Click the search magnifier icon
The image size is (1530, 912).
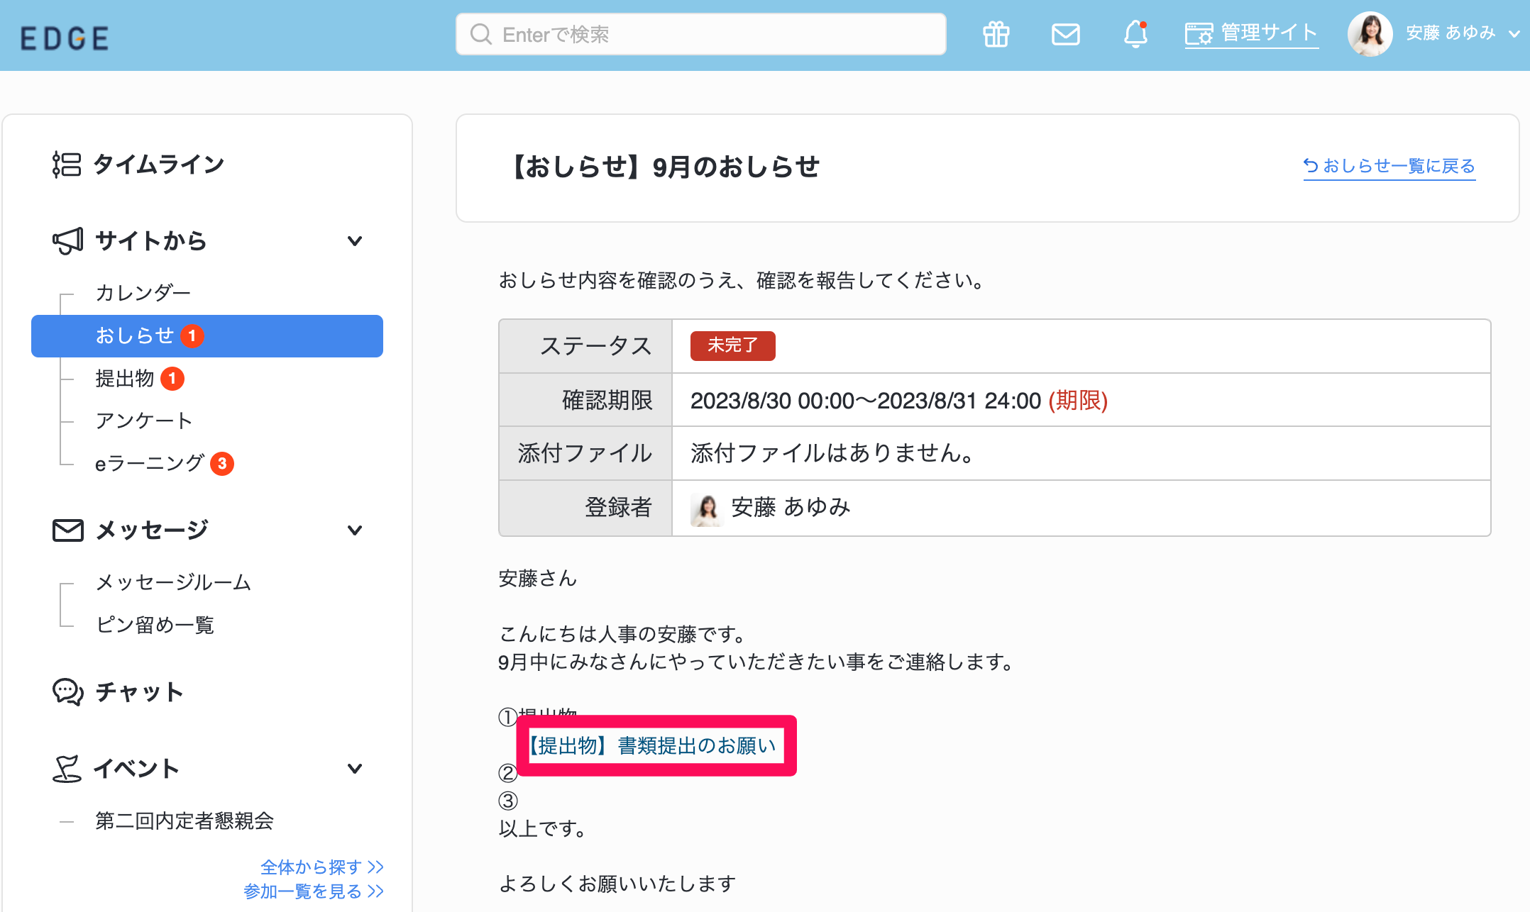481,34
